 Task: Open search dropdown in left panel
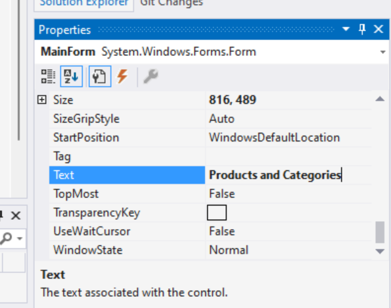[20, 238]
